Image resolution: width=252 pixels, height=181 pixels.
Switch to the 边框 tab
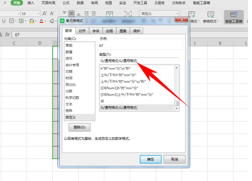click(x=109, y=31)
